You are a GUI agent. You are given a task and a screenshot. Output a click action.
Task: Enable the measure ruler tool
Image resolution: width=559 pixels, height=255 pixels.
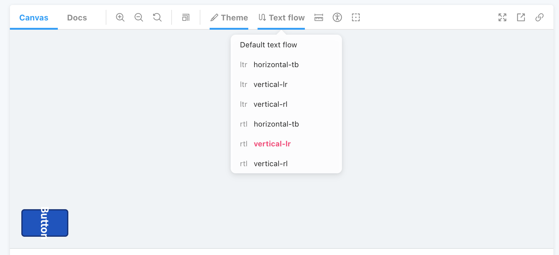coord(319,17)
